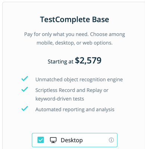
Task: Click the 'keyword-driven tests' line
Action: tap(60, 99)
